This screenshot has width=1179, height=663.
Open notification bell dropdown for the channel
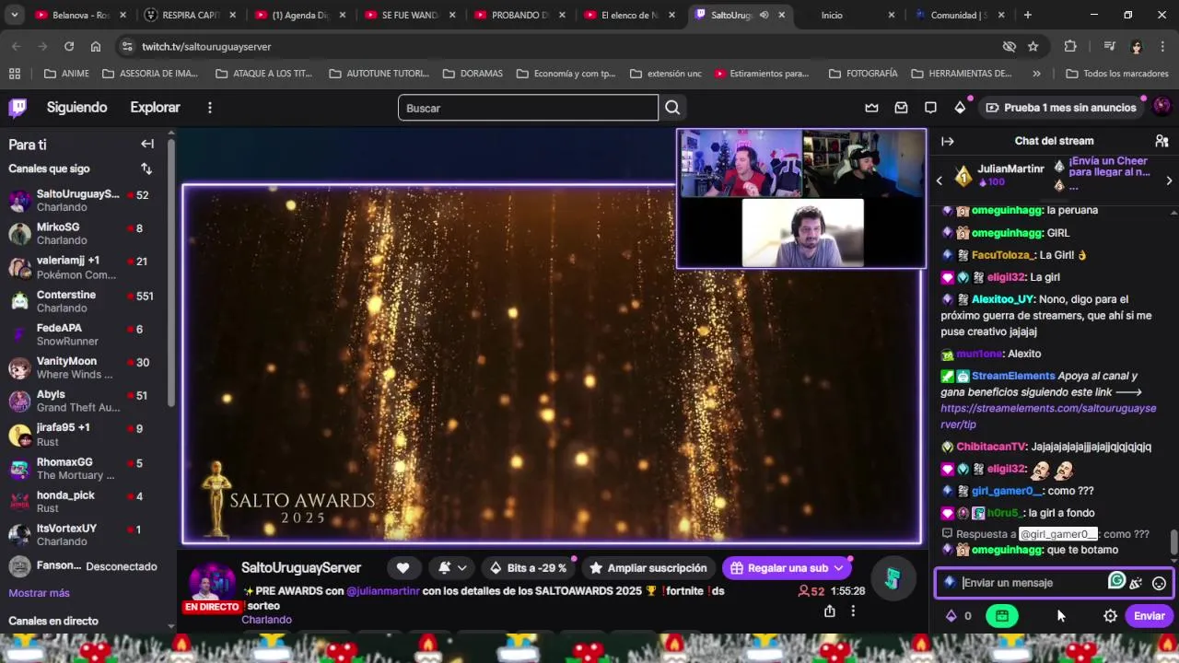(452, 568)
